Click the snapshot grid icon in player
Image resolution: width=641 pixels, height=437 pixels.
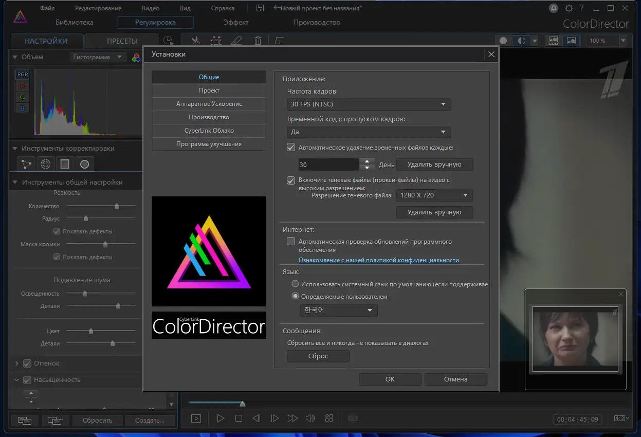[329, 418]
